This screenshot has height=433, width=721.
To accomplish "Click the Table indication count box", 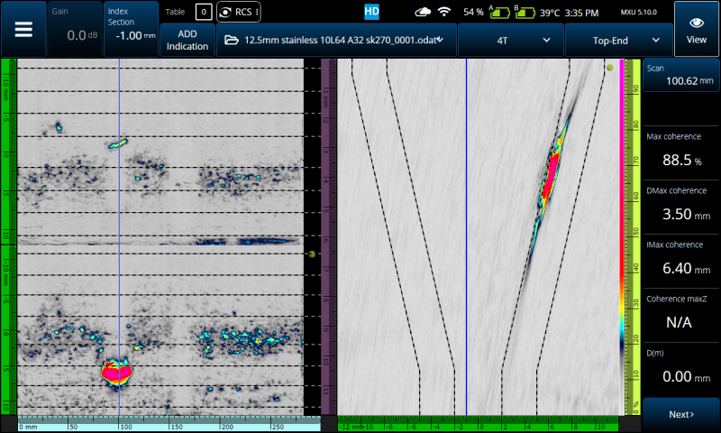I will point(205,12).
